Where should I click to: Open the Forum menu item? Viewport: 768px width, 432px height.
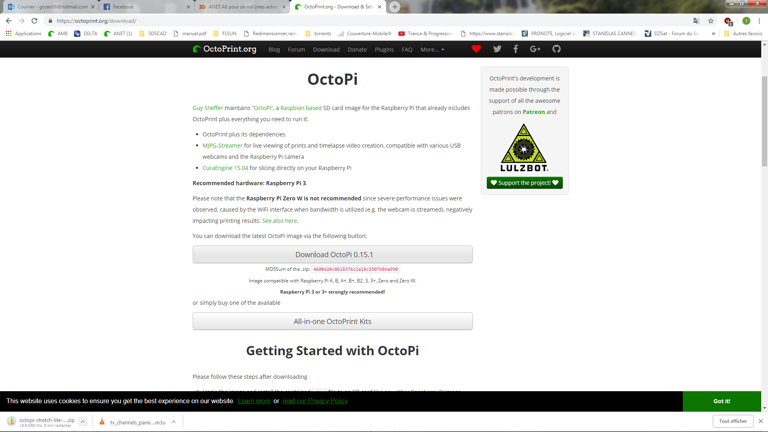pos(296,50)
